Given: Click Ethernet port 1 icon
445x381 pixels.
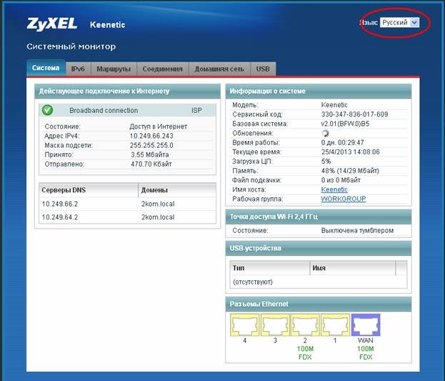Looking at the screenshot, I should [335, 326].
